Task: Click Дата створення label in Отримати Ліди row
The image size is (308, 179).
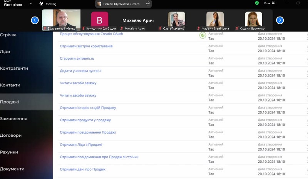Action: point(270,144)
